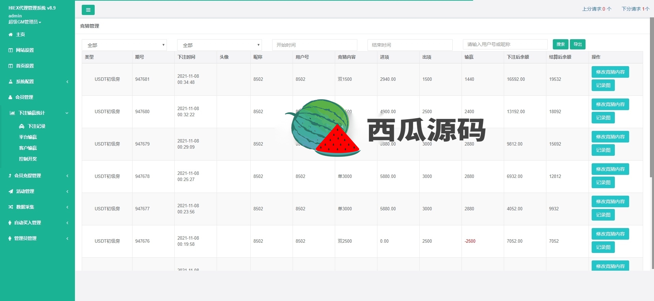Screen dimensions: 654x301
Task: Click 记录图 for period 947680
Action: [x=603, y=118]
